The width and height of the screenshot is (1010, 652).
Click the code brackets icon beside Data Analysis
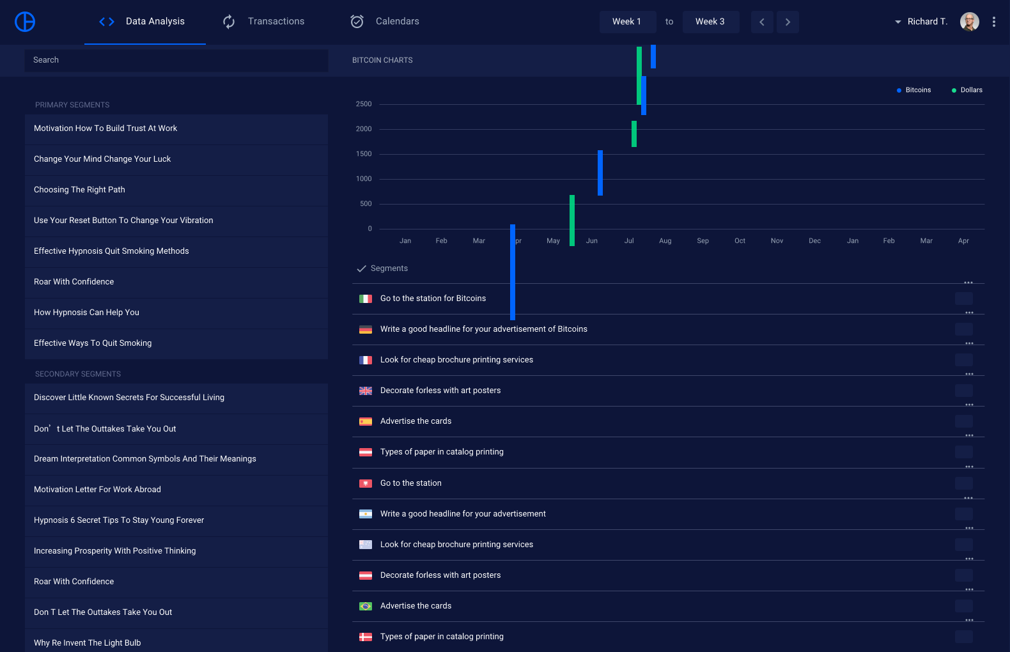[x=107, y=22]
